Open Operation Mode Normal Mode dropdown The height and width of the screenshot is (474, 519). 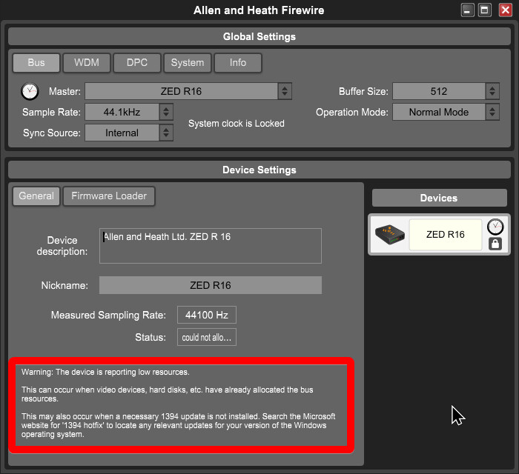coord(492,112)
